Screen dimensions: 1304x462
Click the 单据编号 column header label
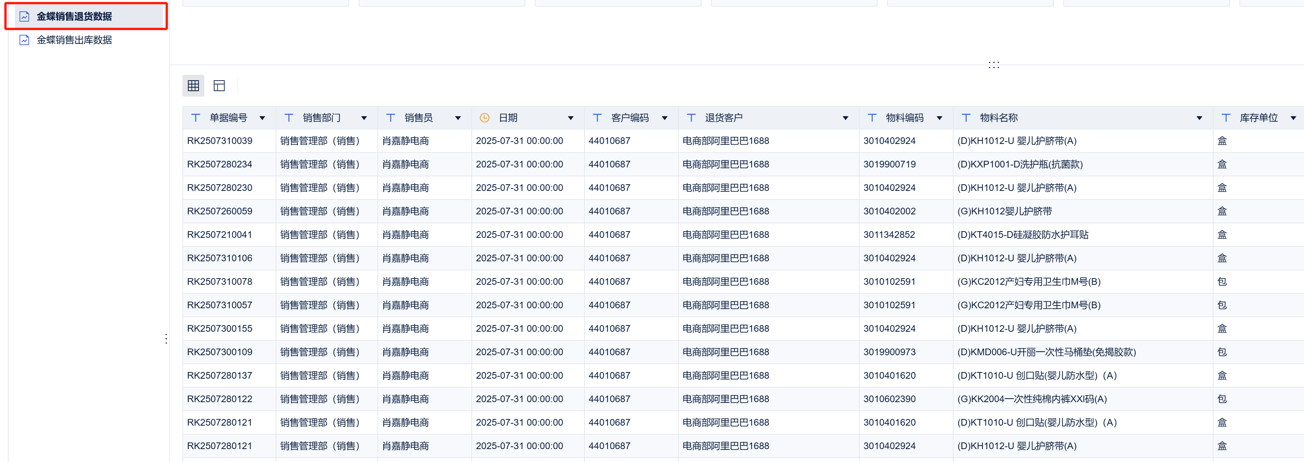click(x=228, y=118)
